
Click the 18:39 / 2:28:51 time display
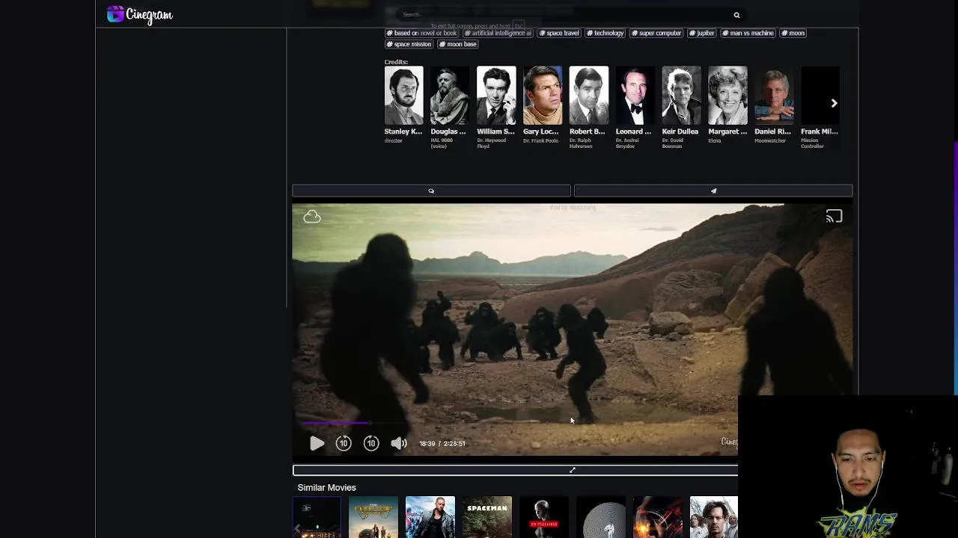442,444
